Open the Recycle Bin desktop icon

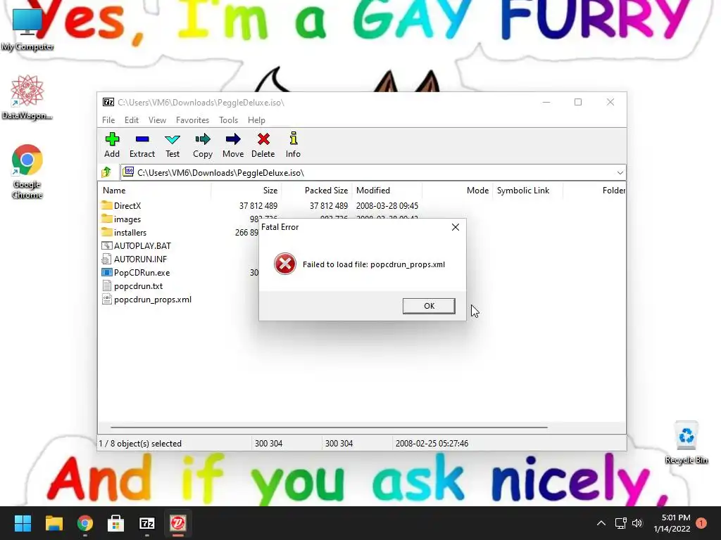pos(686,443)
